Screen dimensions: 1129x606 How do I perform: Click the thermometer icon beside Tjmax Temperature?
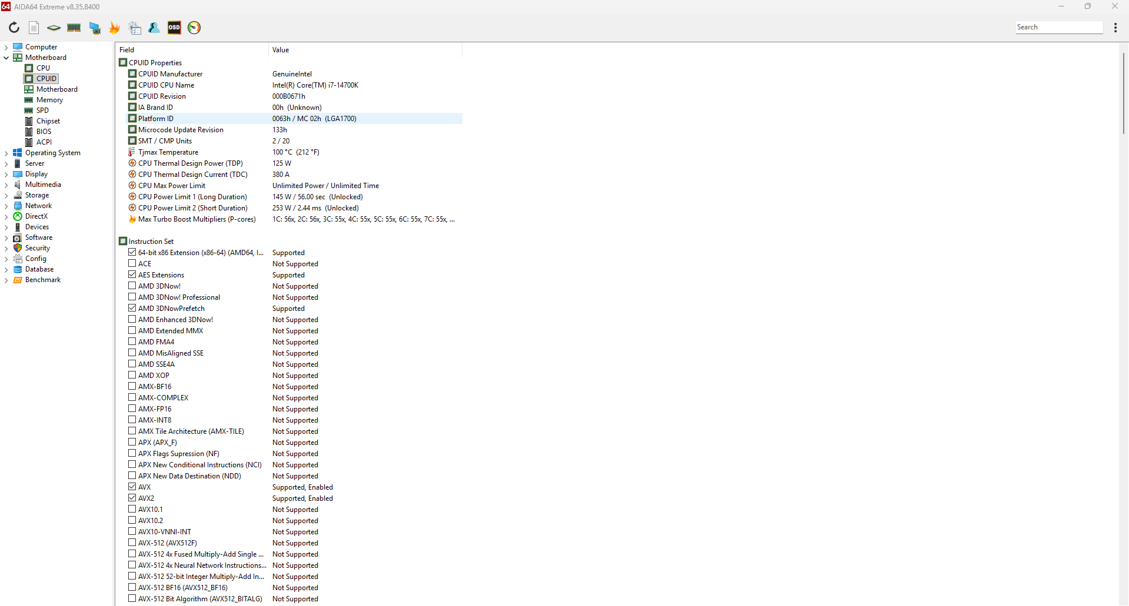(132, 152)
